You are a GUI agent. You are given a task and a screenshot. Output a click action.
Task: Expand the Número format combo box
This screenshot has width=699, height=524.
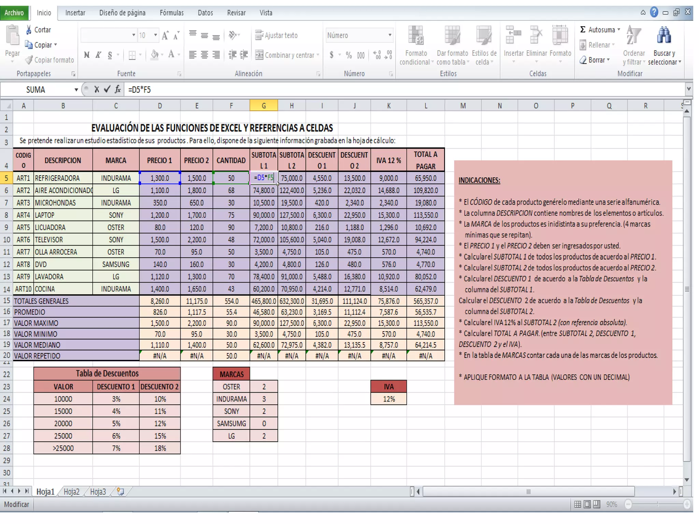(390, 35)
